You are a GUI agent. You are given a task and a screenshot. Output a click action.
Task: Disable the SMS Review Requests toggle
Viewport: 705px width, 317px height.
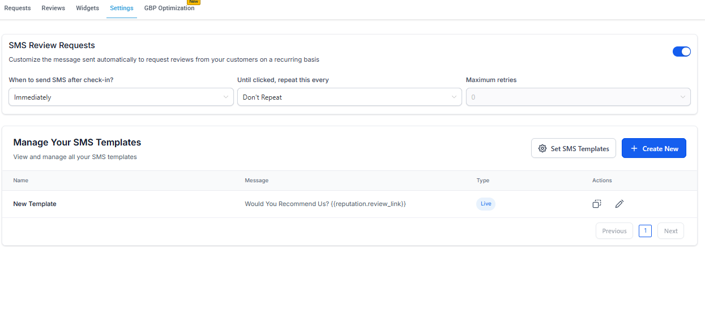[681, 52]
